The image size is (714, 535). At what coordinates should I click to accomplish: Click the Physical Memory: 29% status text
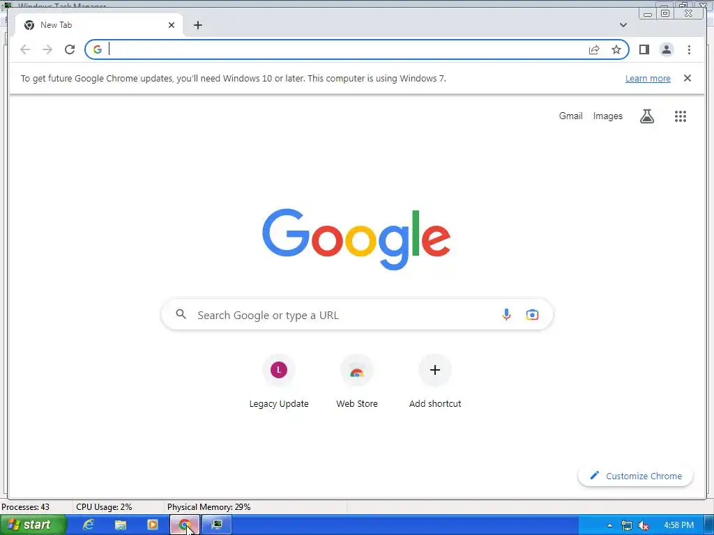[x=208, y=507]
